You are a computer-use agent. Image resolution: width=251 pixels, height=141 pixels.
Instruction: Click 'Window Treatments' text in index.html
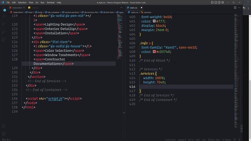coord(61,55)
